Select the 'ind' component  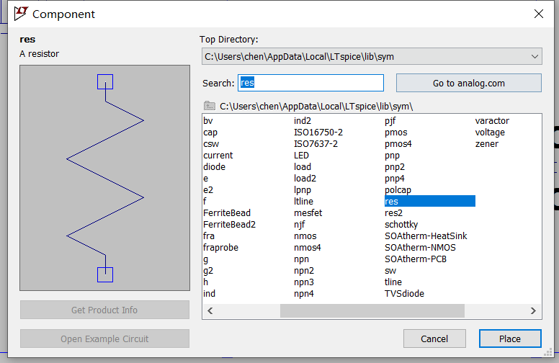210,293
